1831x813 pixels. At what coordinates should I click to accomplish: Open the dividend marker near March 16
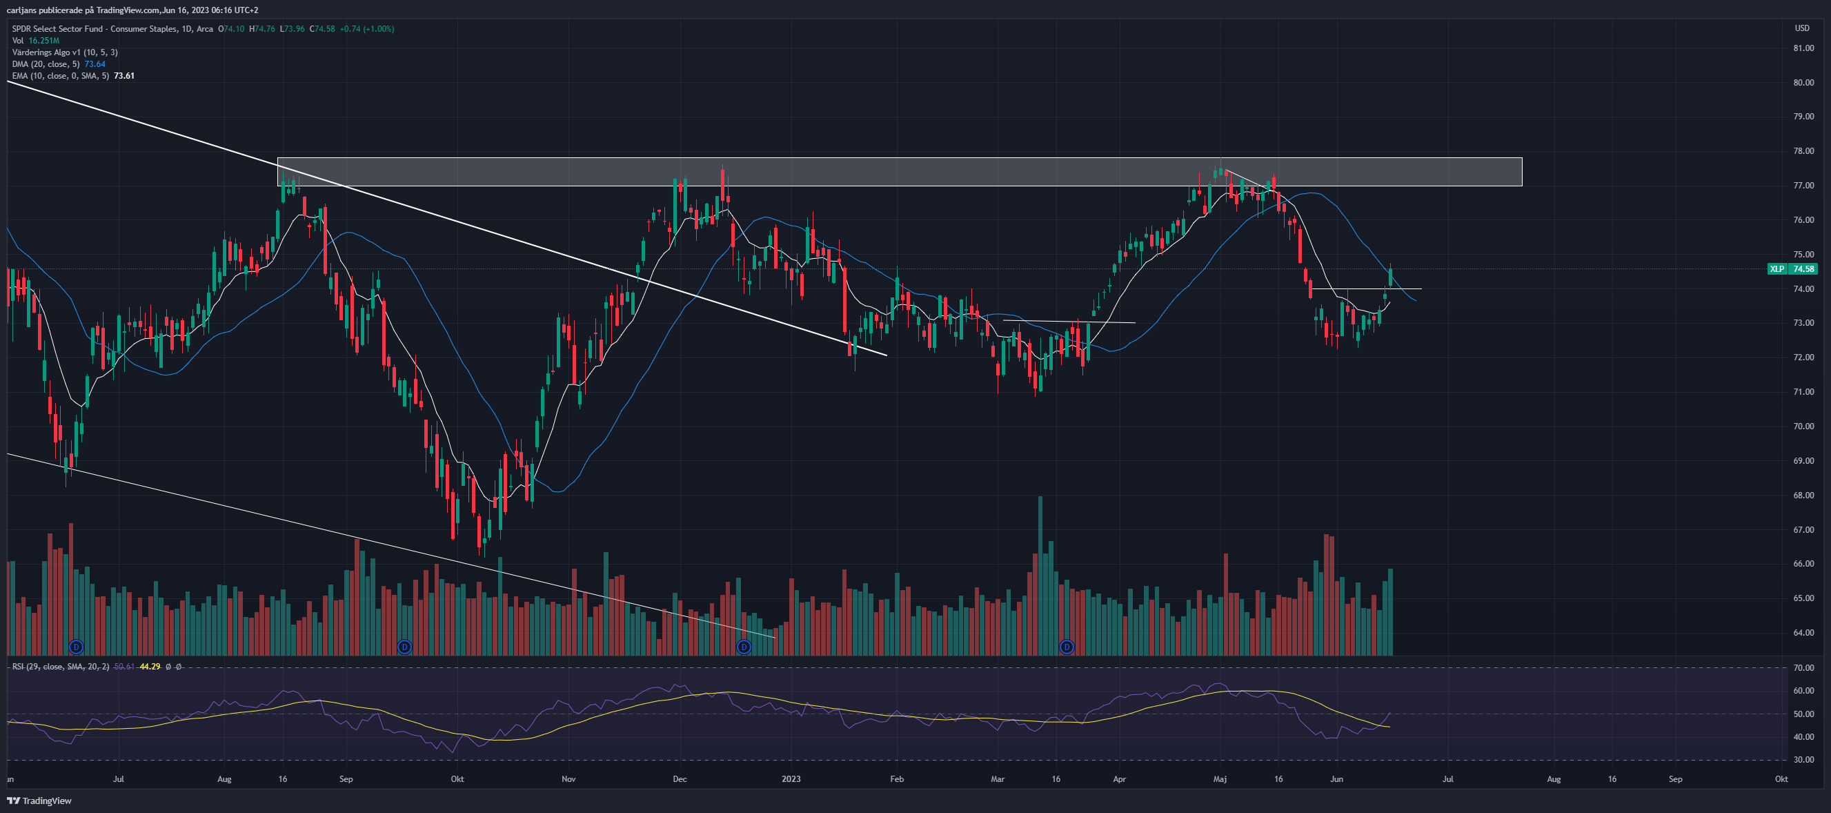[1067, 647]
